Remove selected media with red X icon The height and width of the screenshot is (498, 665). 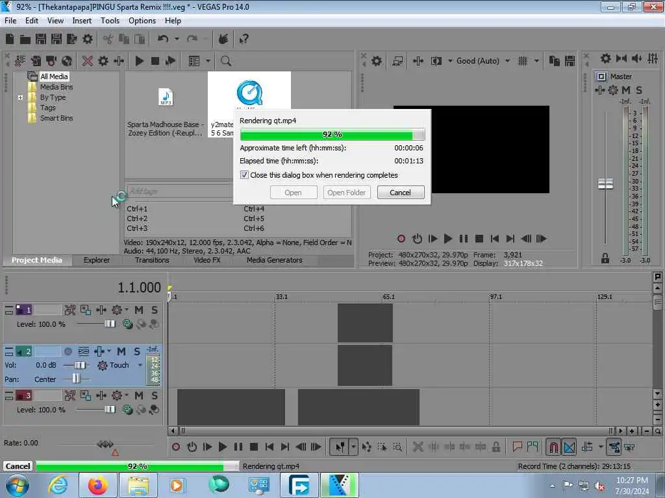click(x=88, y=61)
